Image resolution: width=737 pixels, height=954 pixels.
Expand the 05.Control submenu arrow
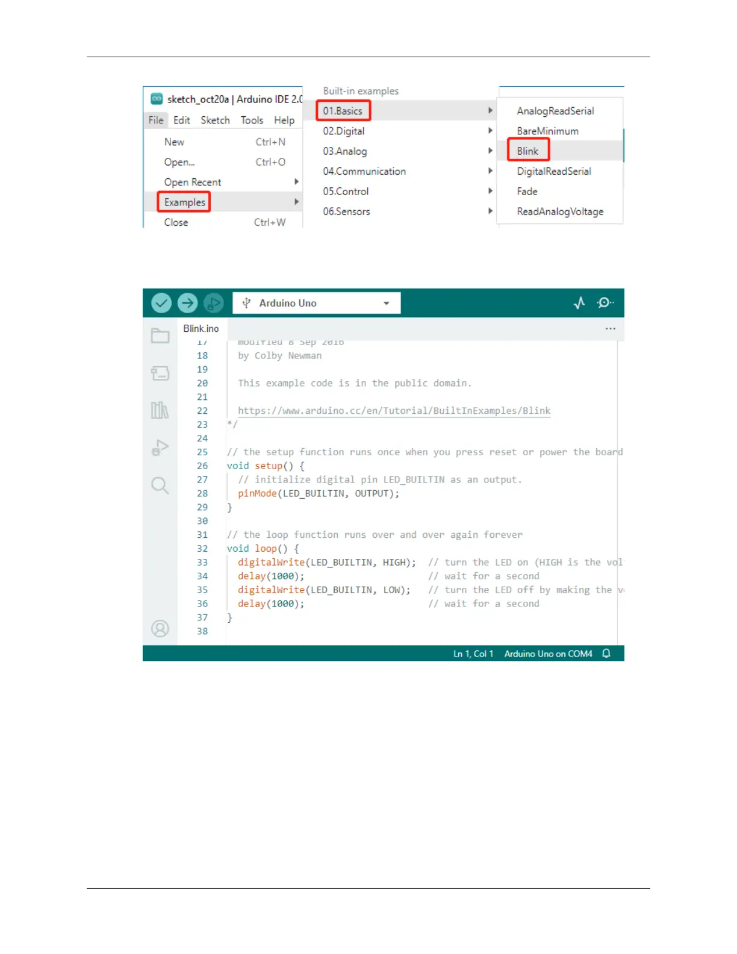pyautogui.click(x=490, y=191)
